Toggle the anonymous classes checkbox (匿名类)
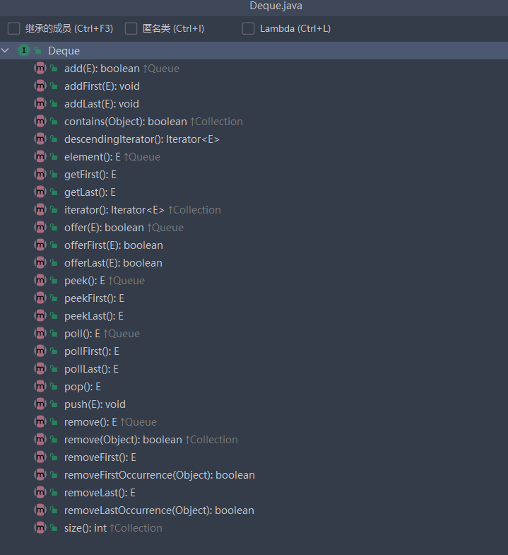Viewport: 508px width, 555px height. point(131,29)
